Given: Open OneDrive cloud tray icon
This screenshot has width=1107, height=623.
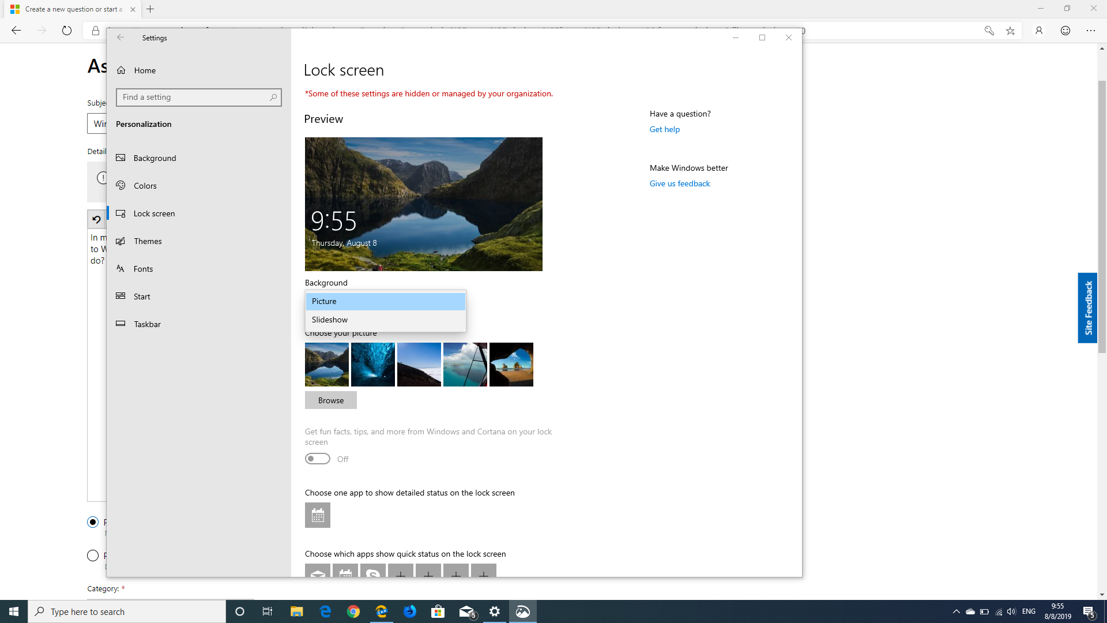Looking at the screenshot, I should [x=970, y=611].
